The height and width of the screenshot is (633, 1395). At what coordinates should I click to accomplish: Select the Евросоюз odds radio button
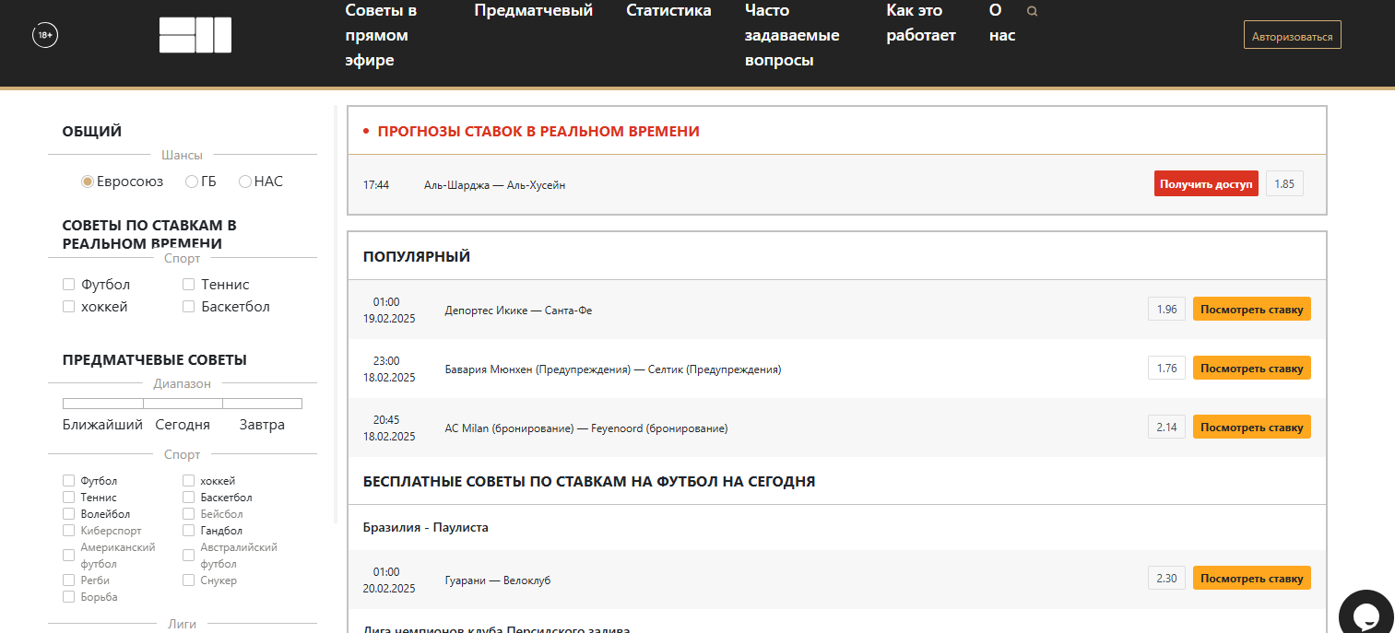pos(88,182)
